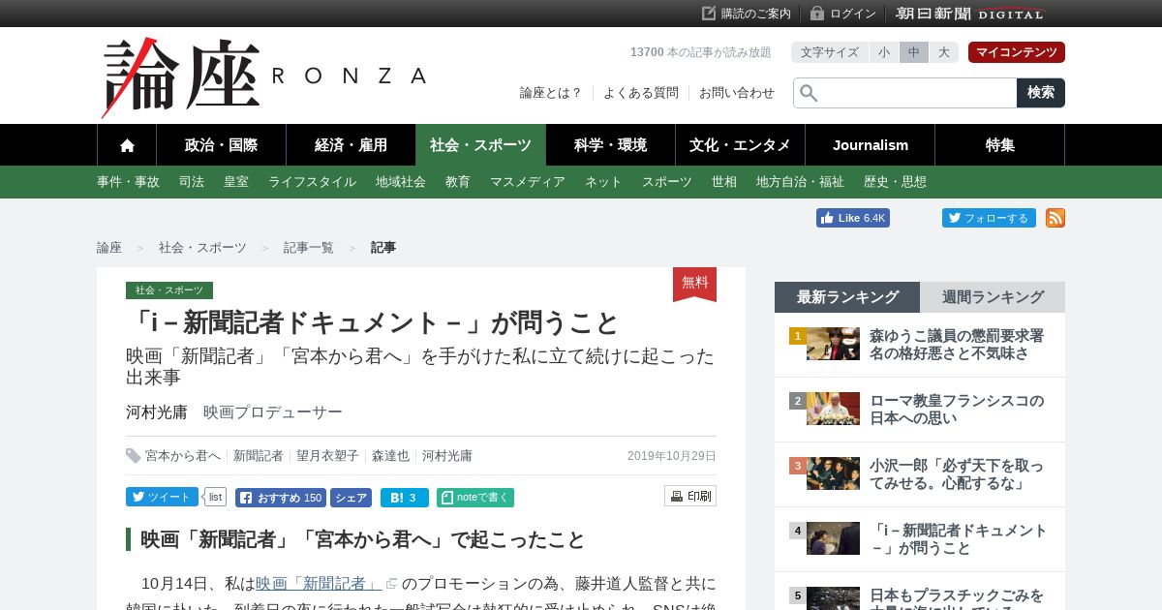Click the 森達也 tag
The width and height of the screenshot is (1162, 610).
(x=390, y=456)
